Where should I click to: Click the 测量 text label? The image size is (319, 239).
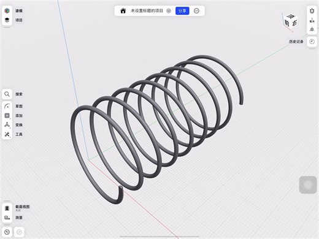tap(19, 218)
